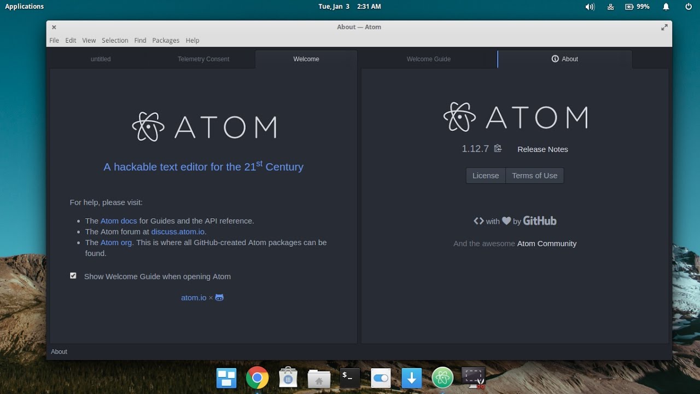Open the Packages menu
The image size is (700, 394).
pyautogui.click(x=166, y=40)
